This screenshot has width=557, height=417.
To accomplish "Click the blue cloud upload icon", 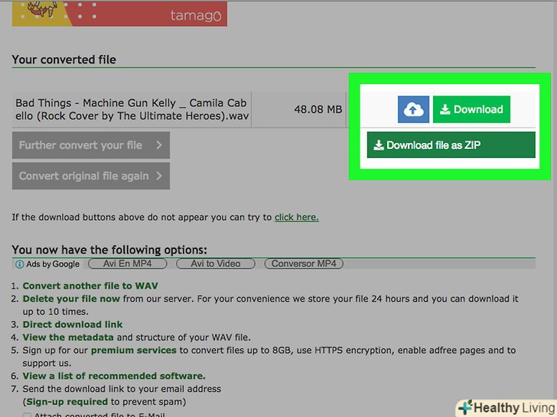I will [413, 109].
